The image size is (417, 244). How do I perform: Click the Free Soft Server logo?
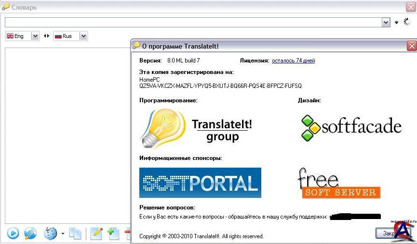tap(339, 183)
